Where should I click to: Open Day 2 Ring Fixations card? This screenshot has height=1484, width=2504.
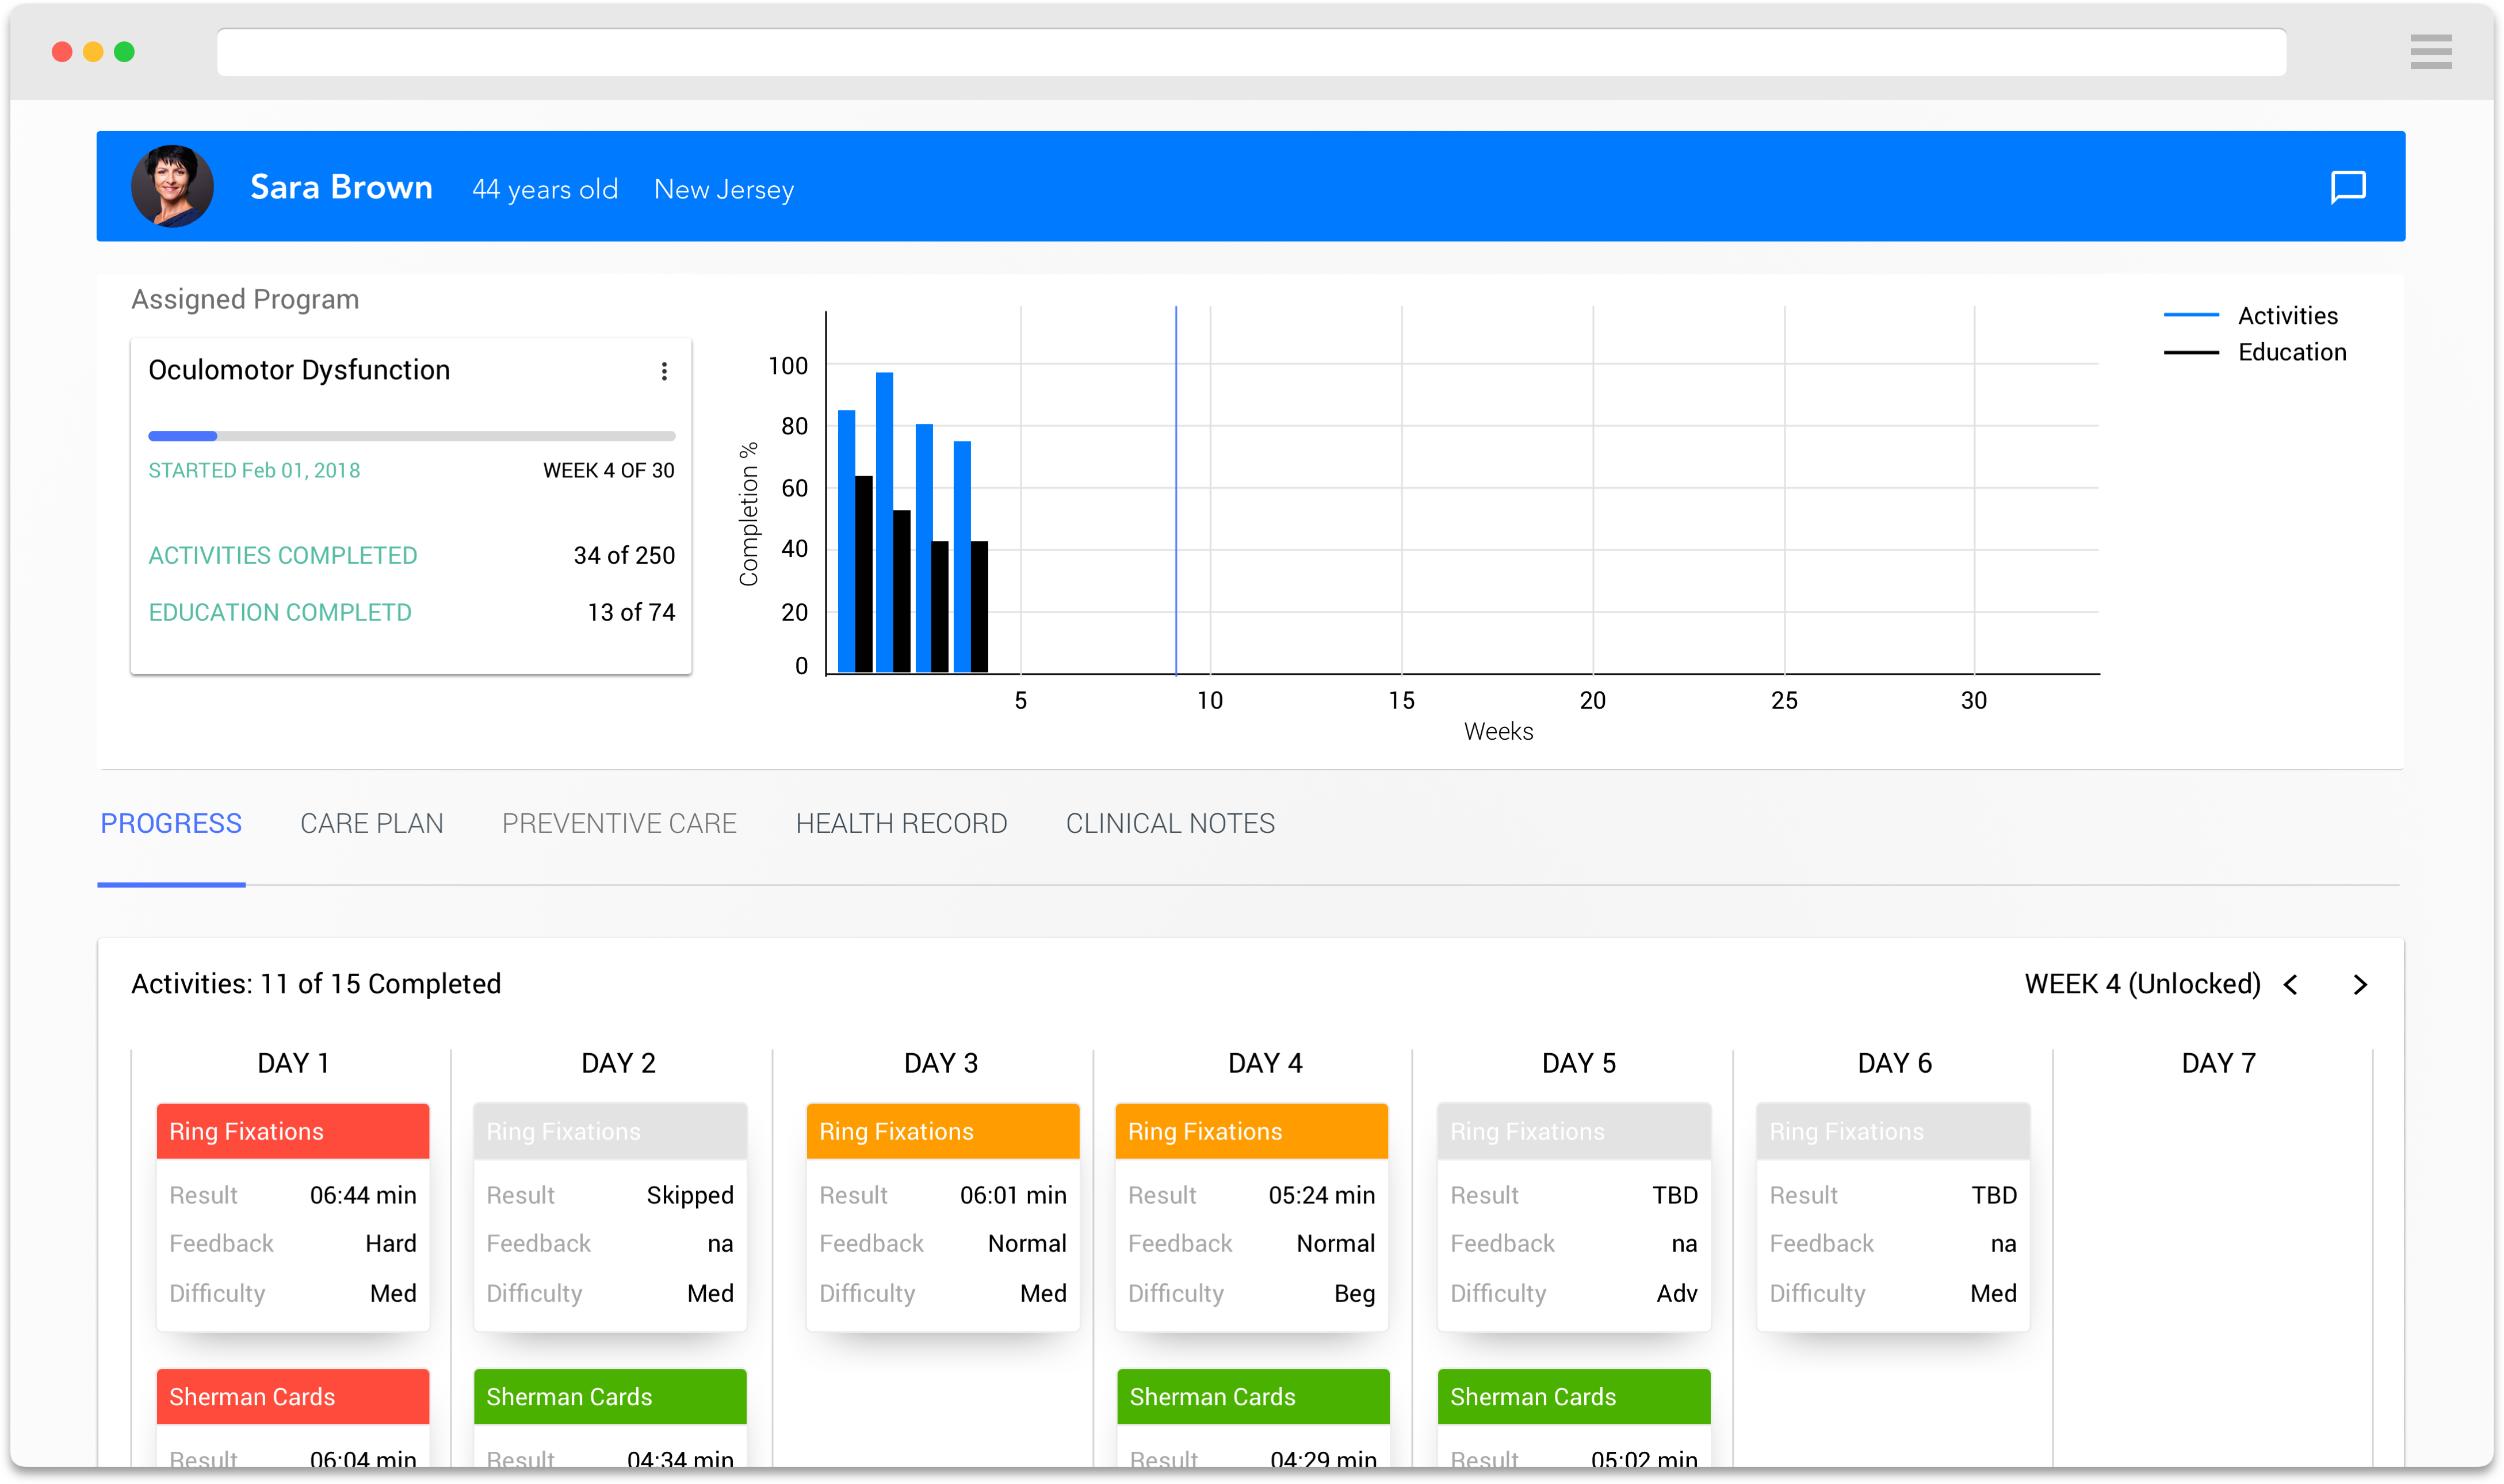(610, 1217)
